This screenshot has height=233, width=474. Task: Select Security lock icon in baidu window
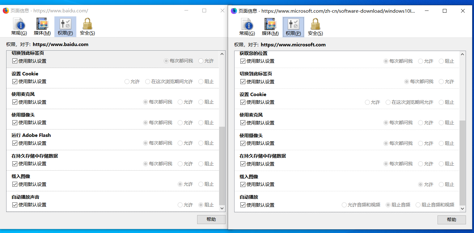coord(87,24)
